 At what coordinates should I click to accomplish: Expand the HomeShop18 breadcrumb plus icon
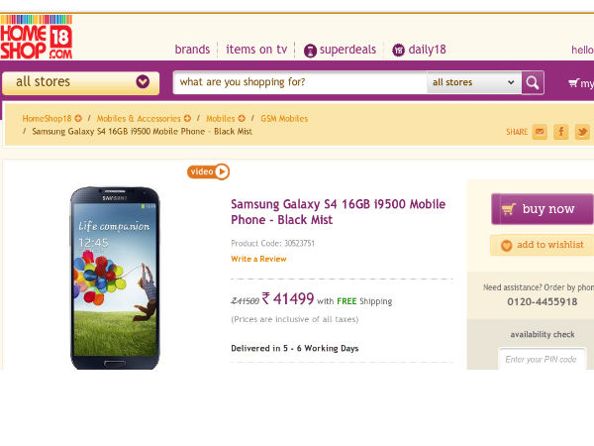pos(78,119)
